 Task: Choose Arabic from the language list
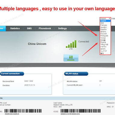104,51
